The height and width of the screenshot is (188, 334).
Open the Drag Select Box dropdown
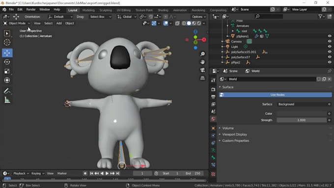100,17
